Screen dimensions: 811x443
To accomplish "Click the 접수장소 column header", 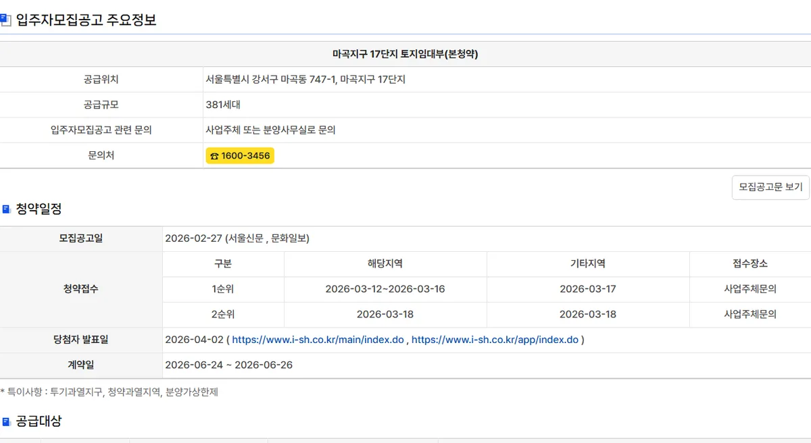I will tap(750, 264).
